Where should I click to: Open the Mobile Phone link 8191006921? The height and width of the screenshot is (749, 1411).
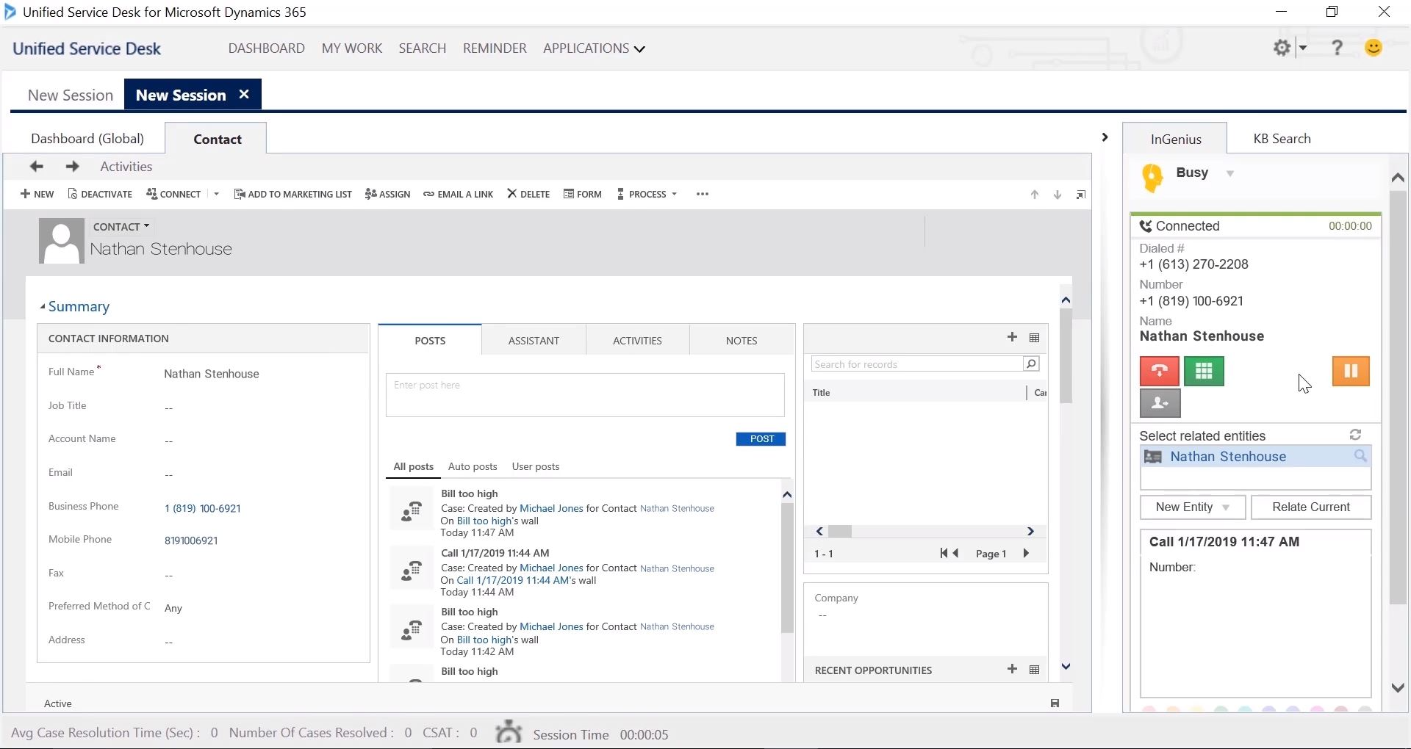(191, 540)
